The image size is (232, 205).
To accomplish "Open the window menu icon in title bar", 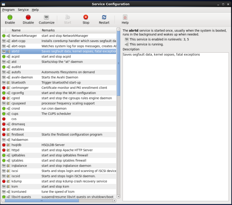I will click(3, 4).
